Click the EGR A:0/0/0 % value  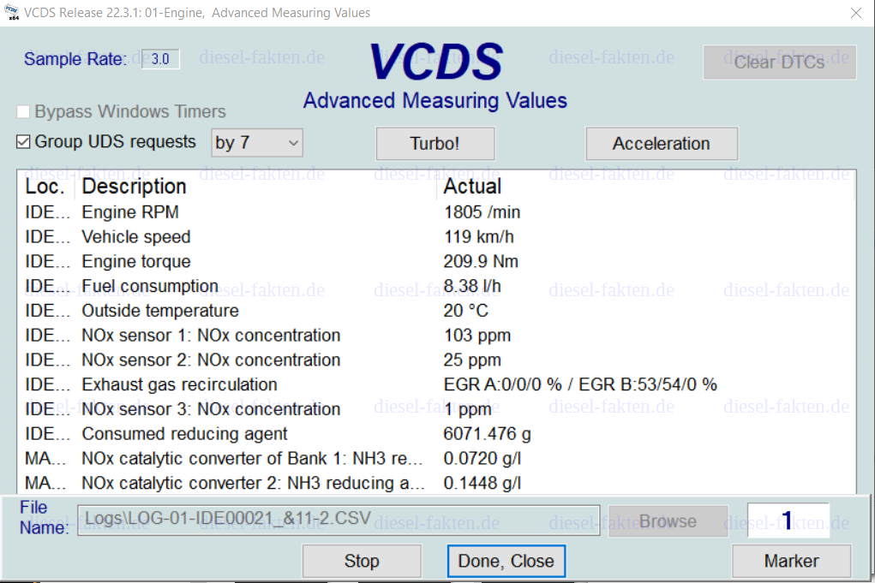(502, 384)
